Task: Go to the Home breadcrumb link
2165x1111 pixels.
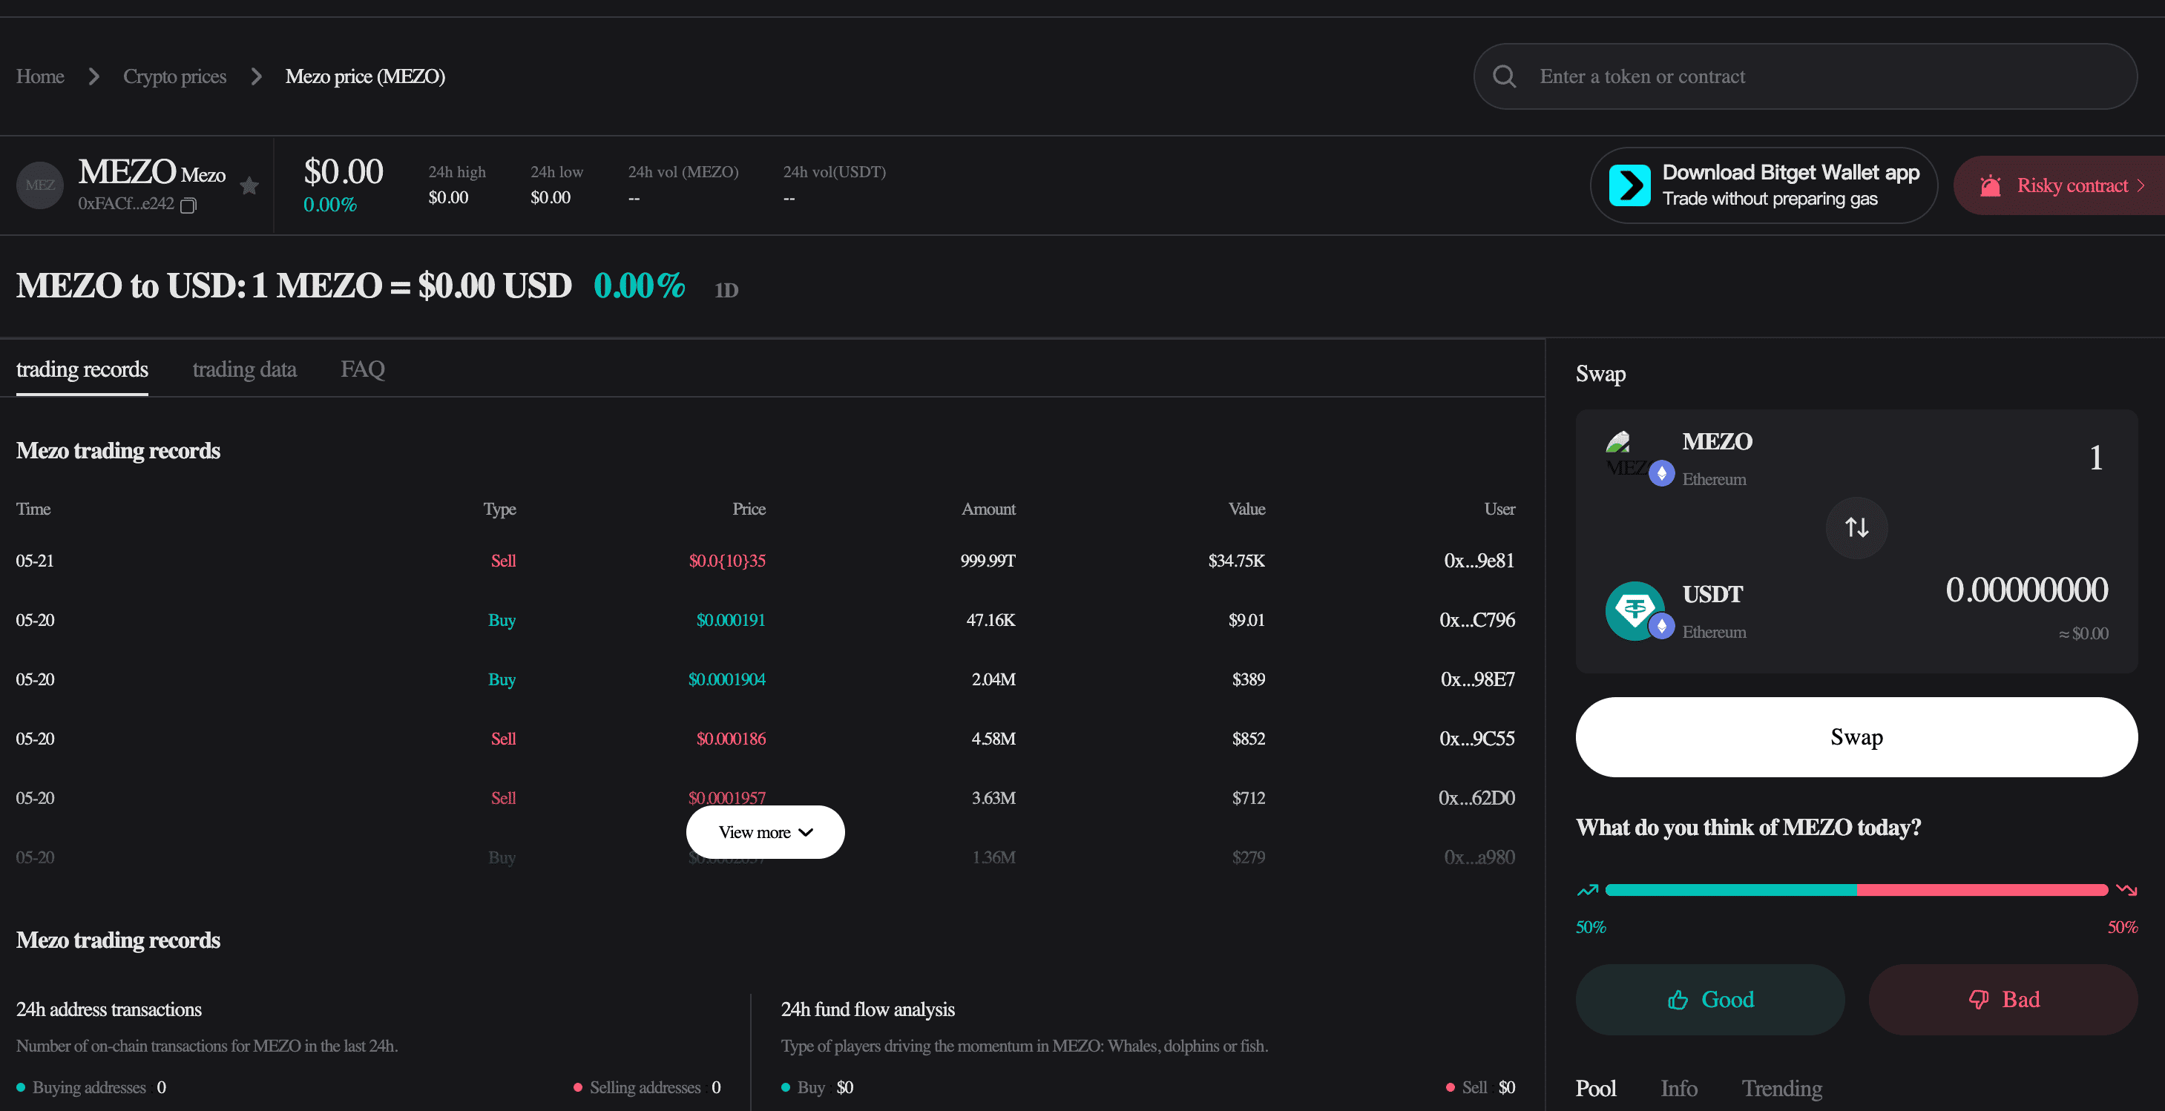Action: (x=40, y=76)
